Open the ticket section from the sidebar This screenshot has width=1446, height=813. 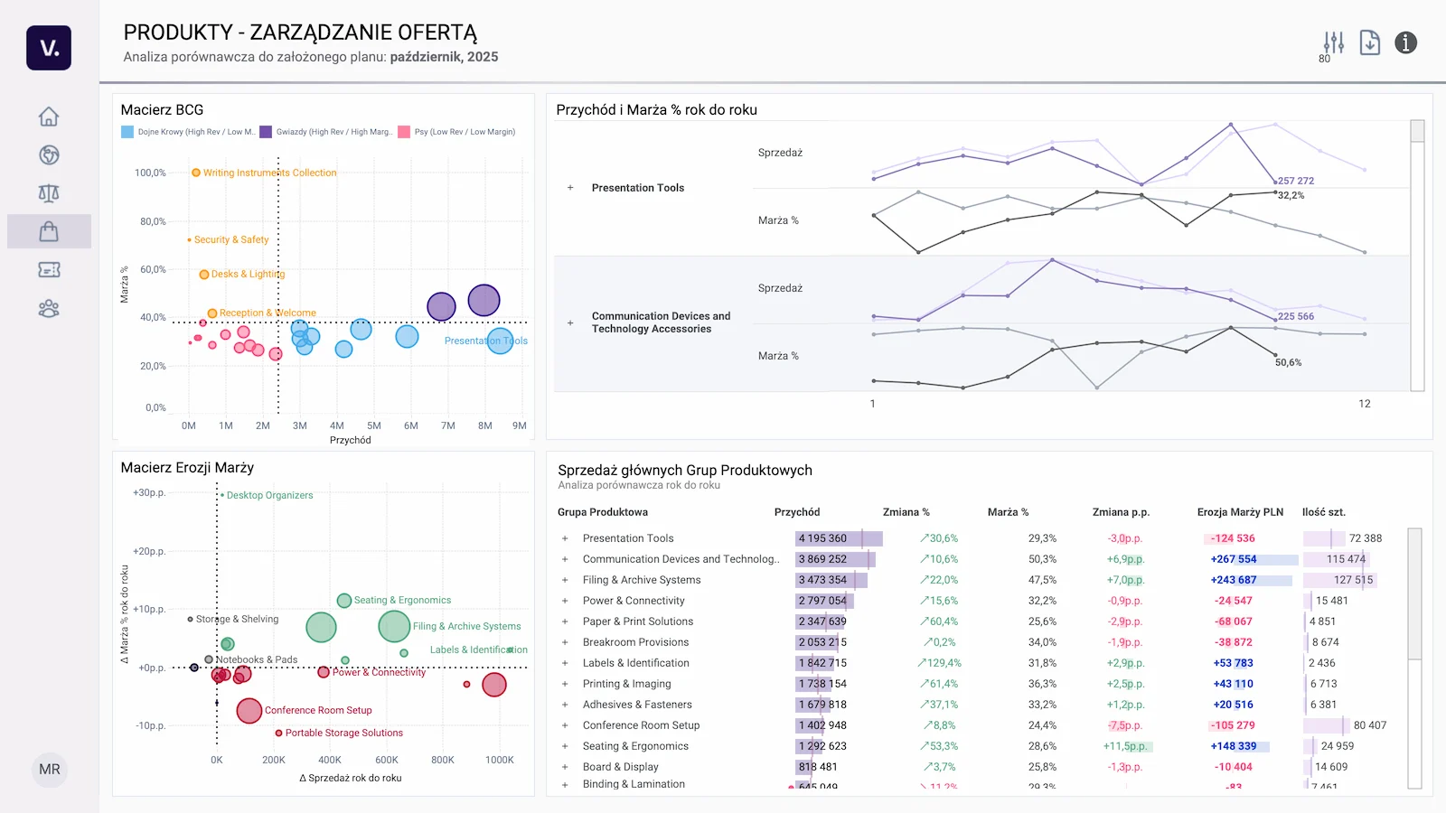50,269
